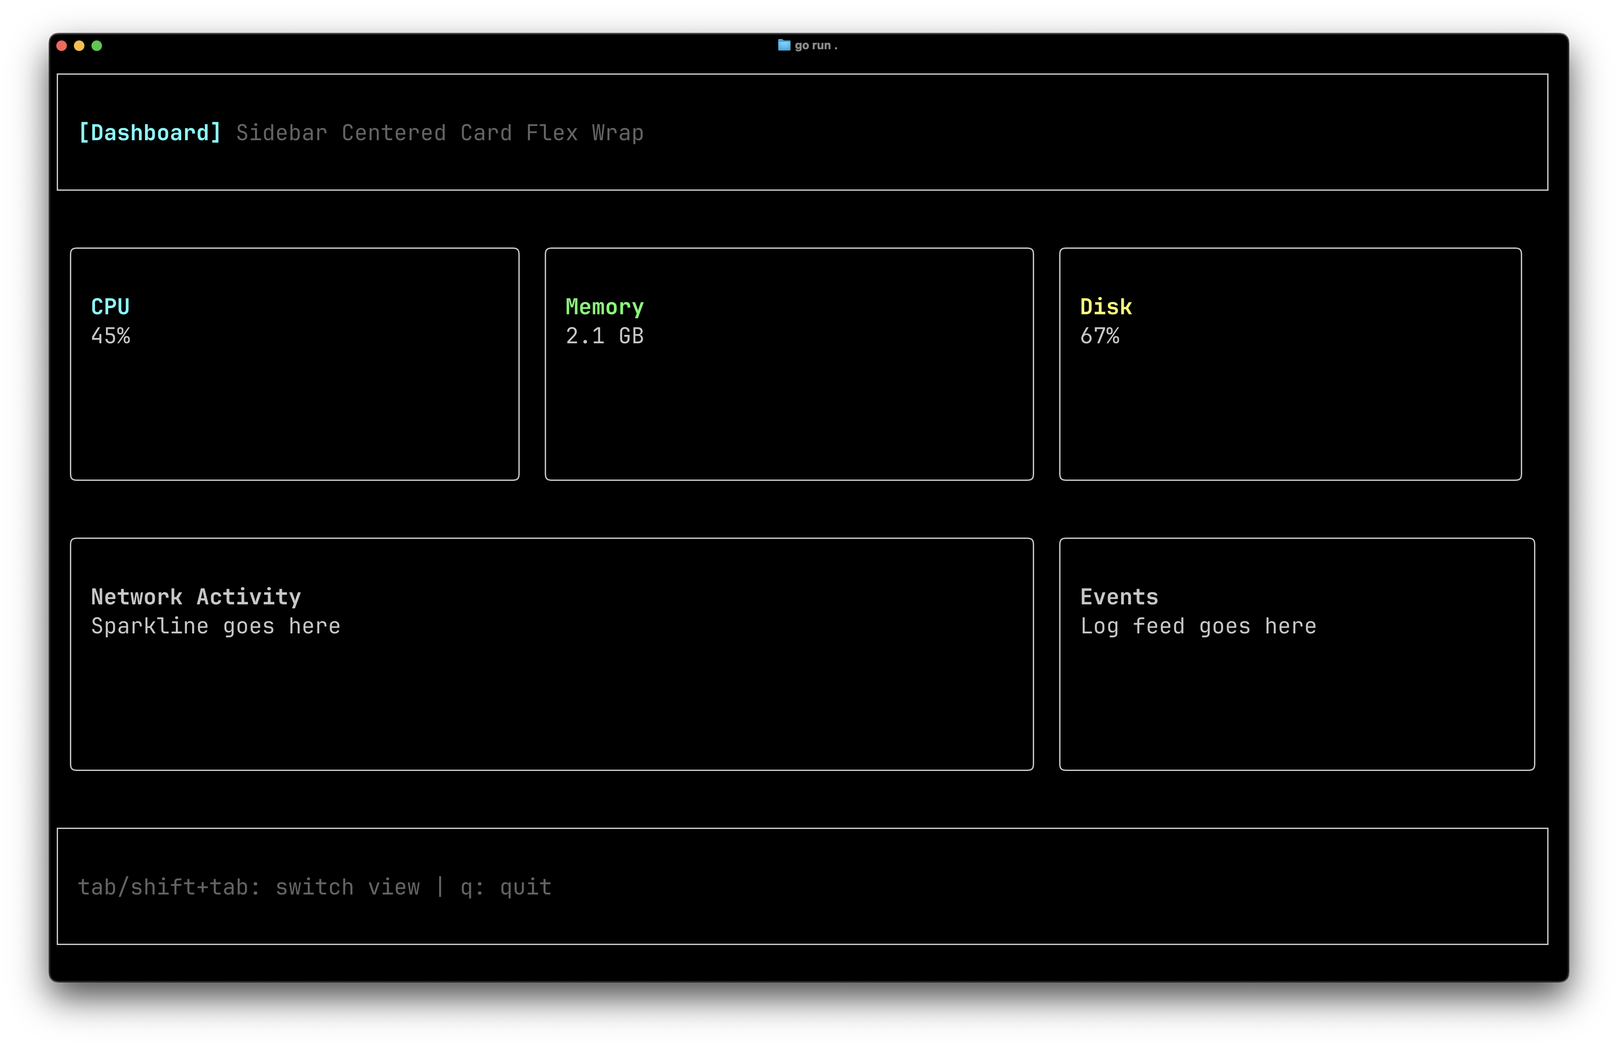Open the Centered view tab
Viewport: 1618px width, 1047px height.
[394, 132]
